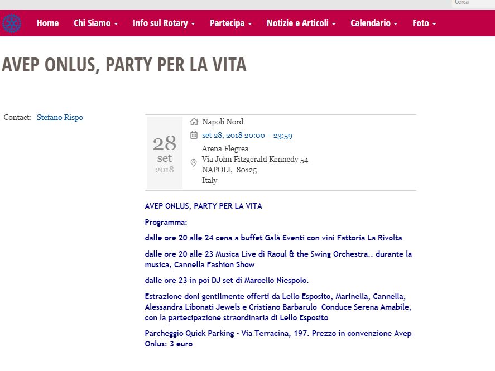The width and height of the screenshot is (495, 371).
Task: Expand the Calendario dropdown menu
Action: pyautogui.click(x=374, y=23)
